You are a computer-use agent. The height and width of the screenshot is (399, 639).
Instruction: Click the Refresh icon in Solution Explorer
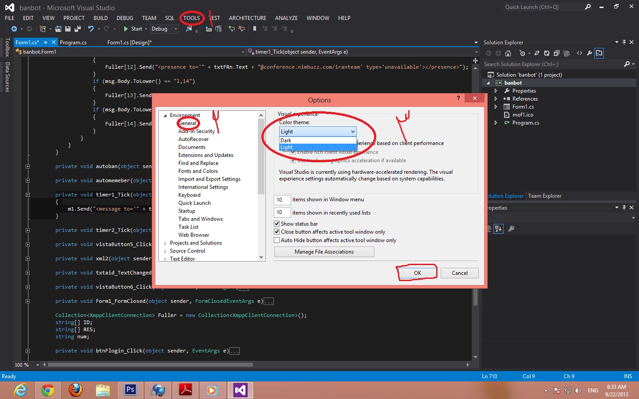coord(547,53)
